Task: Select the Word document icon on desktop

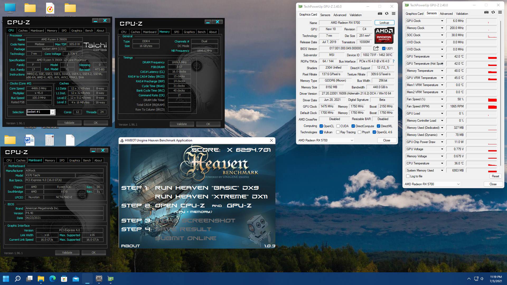Action: click(x=29, y=140)
